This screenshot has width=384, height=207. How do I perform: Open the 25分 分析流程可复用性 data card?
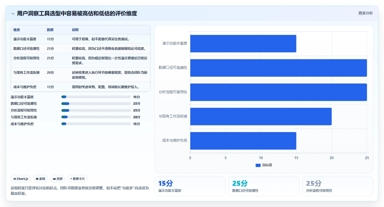(x=338, y=186)
